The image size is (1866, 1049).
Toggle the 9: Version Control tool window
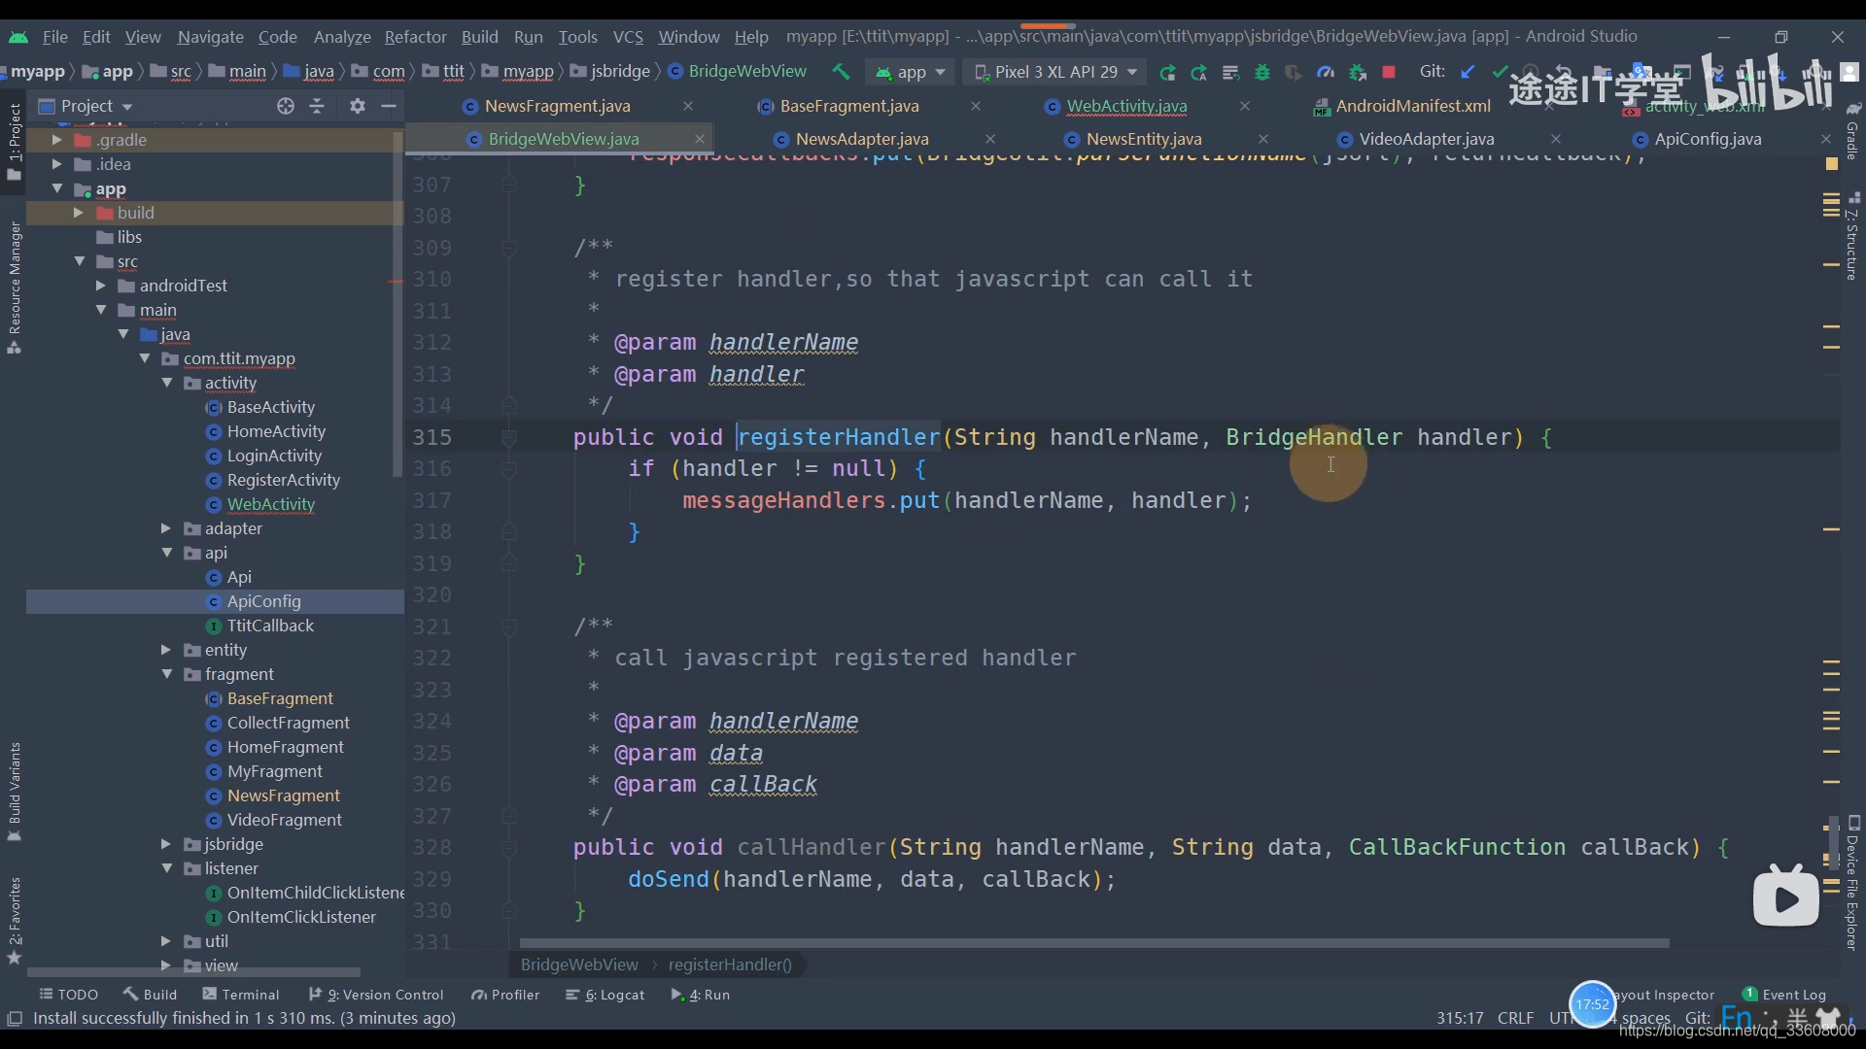coord(375,995)
